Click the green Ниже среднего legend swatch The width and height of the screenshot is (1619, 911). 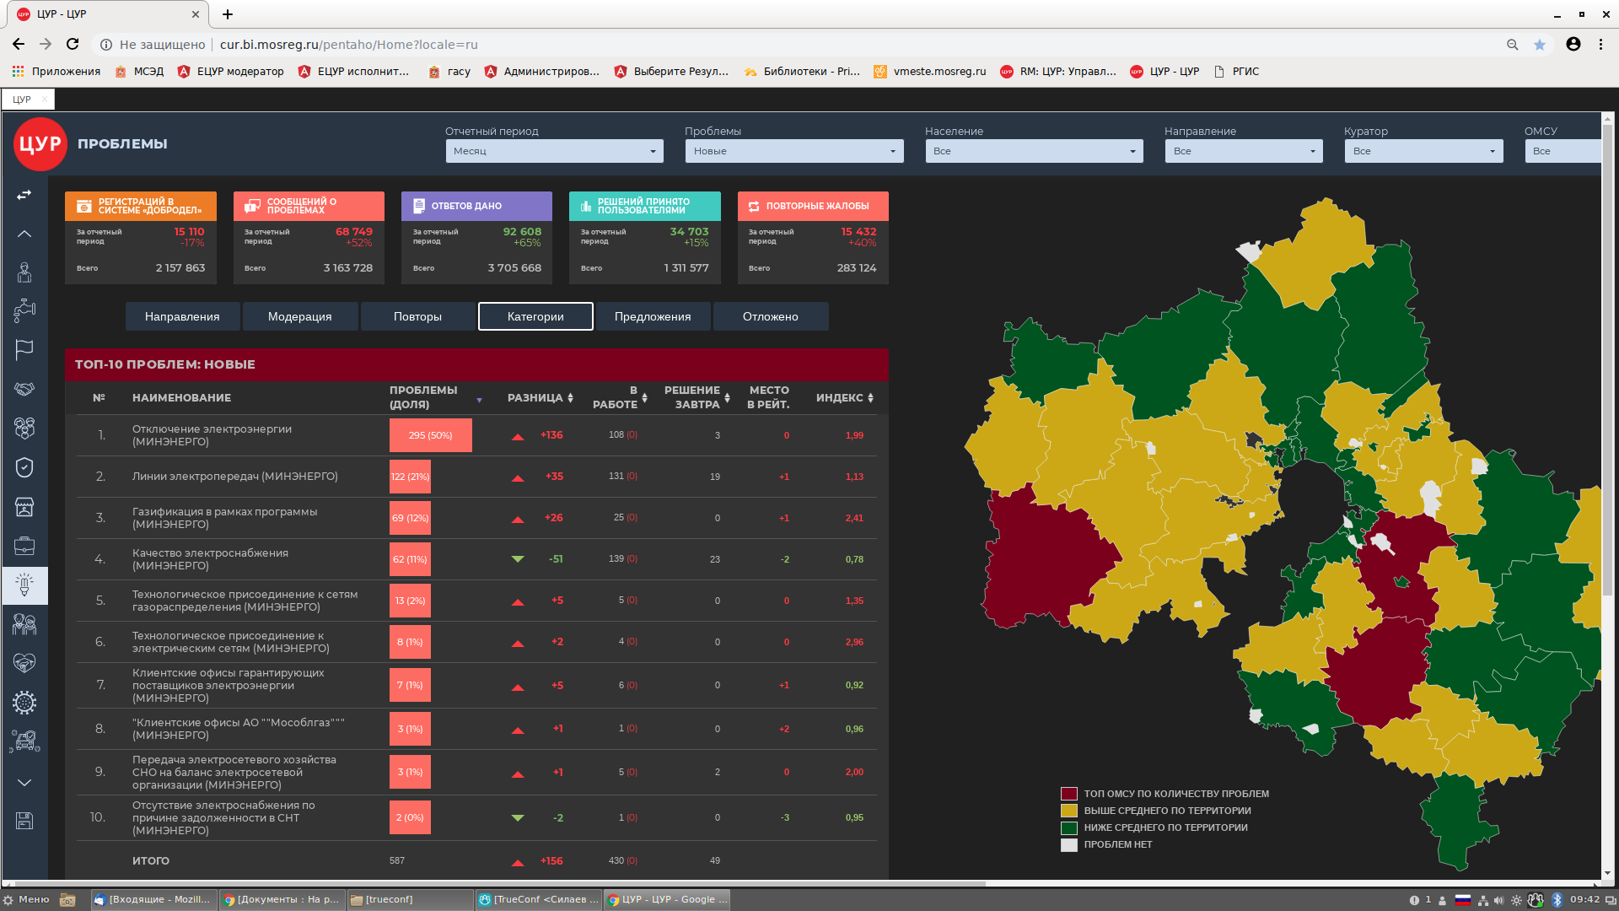click(1069, 827)
